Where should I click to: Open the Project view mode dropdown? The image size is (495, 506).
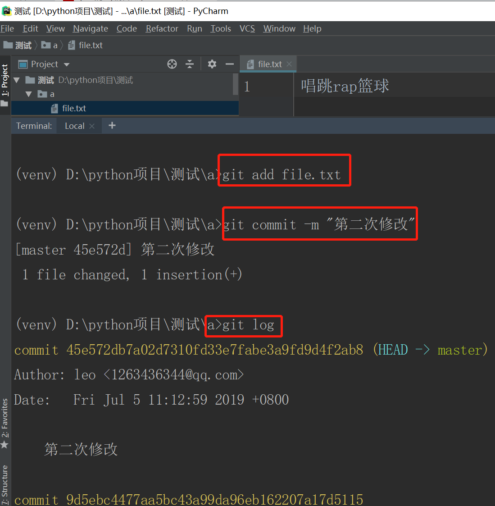pos(66,64)
